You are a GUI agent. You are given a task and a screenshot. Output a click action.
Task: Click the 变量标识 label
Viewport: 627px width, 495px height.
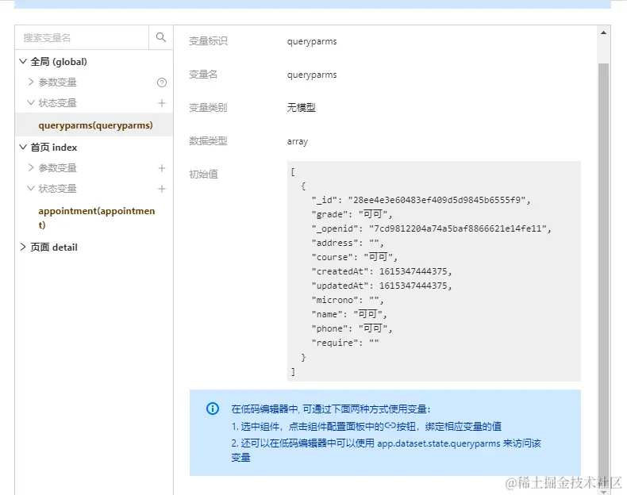point(208,41)
